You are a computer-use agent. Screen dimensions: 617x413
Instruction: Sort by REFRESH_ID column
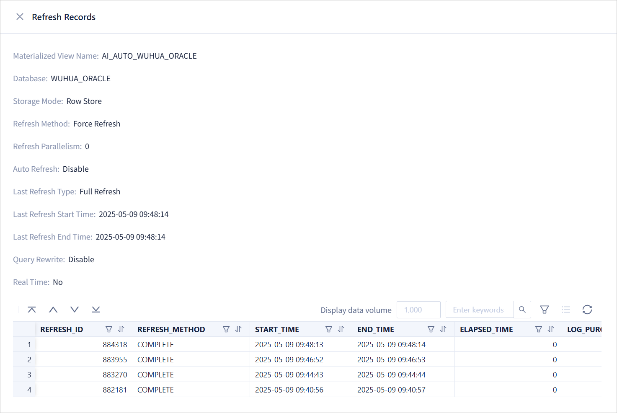121,329
